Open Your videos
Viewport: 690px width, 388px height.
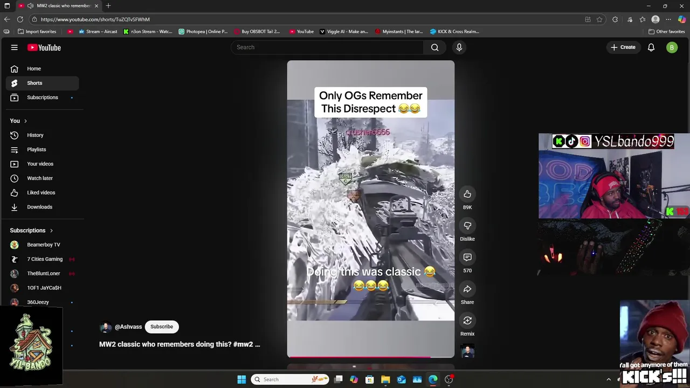(x=42, y=164)
